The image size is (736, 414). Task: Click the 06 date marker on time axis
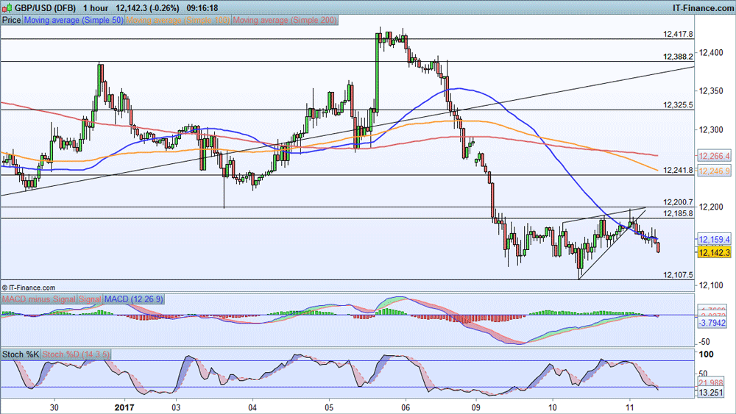(x=406, y=407)
